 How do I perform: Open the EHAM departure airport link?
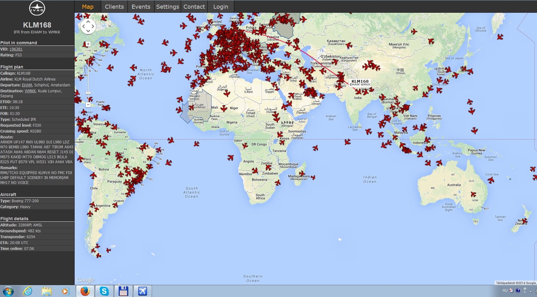coord(27,85)
